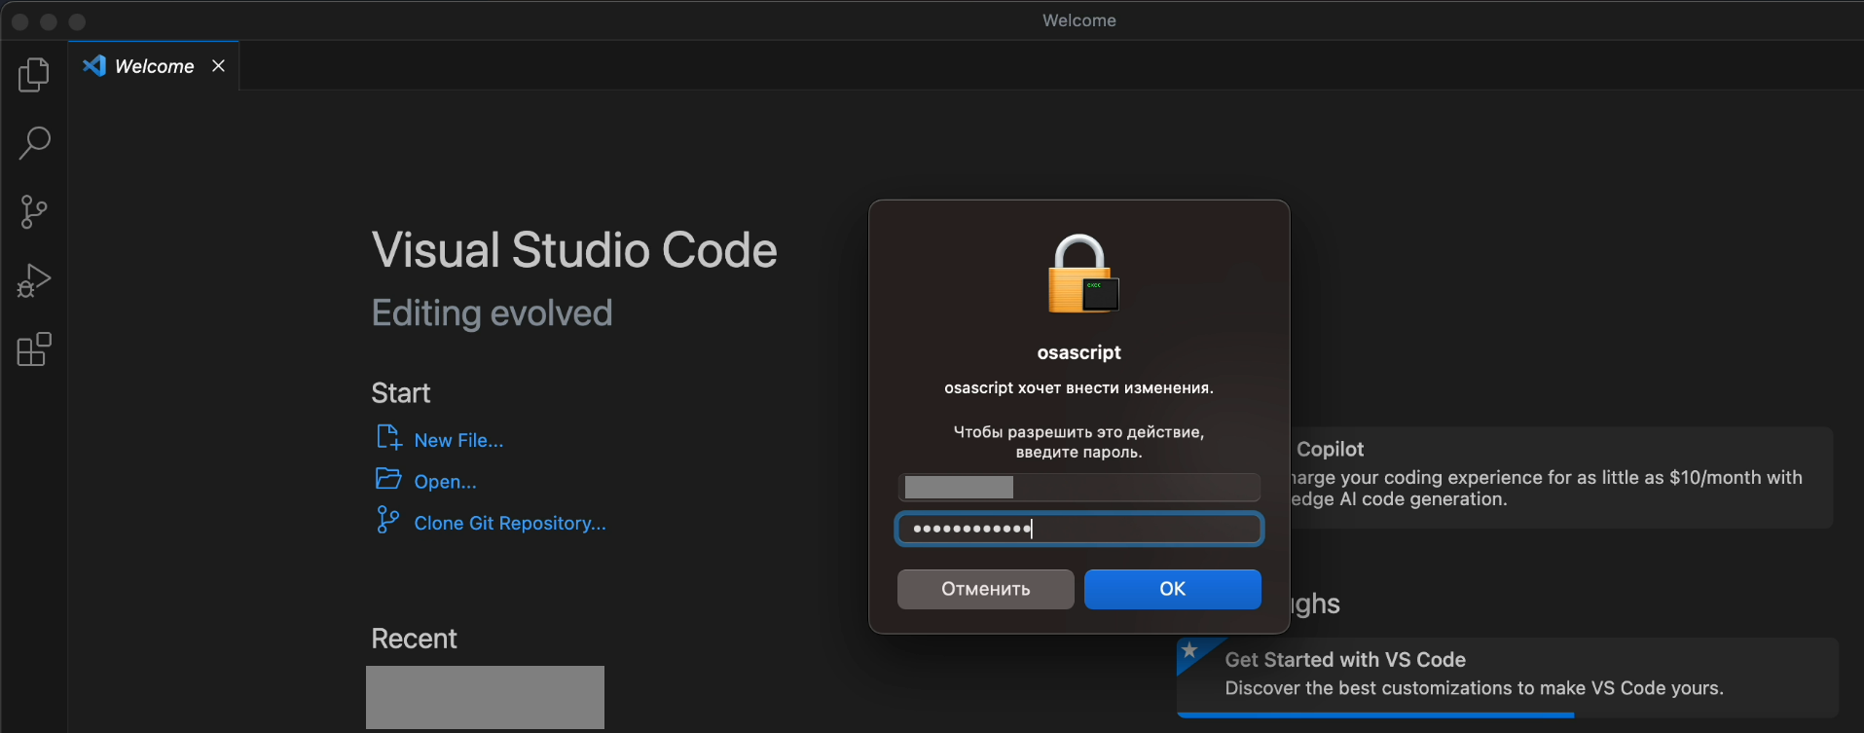The height and width of the screenshot is (733, 1864).
Task: Click the lock icon in osascript dialog
Action: [1082, 275]
